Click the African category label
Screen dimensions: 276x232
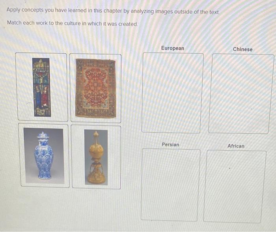(x=236, y=146)
